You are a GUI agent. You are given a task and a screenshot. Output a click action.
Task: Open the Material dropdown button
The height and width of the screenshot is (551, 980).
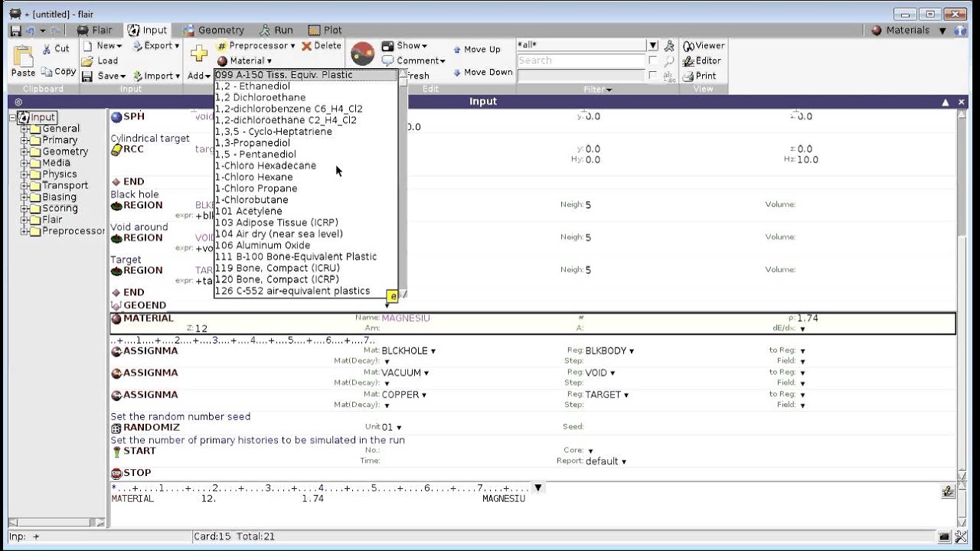click(244, 60)
